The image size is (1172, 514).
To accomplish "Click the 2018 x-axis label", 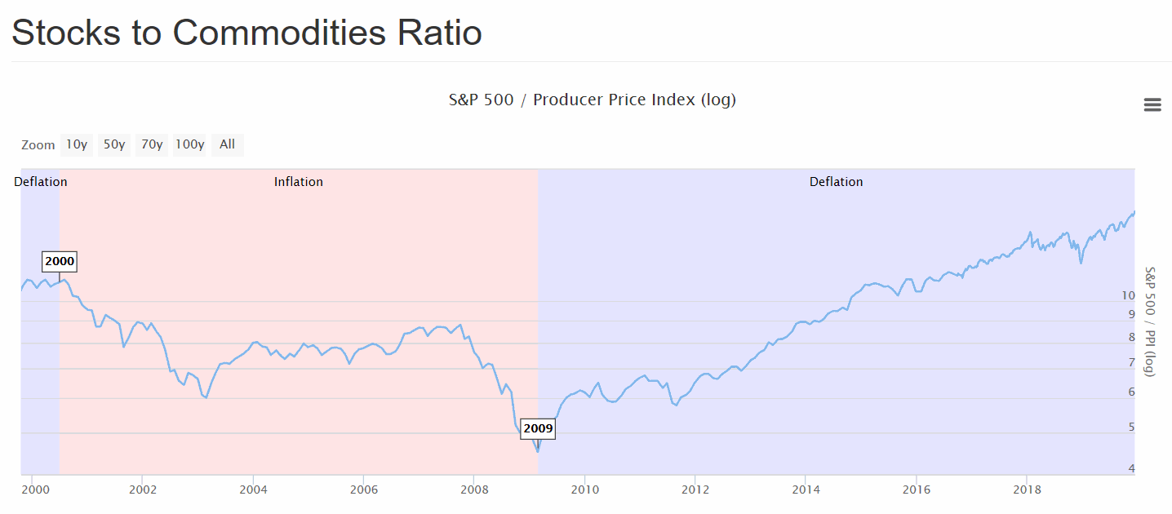I will tap(1027, 490).
